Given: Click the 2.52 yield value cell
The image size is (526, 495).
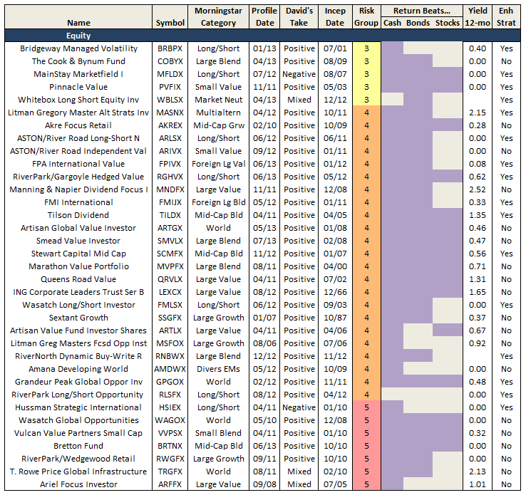Looking at the screenshot, I should click(x=478, y=189).
